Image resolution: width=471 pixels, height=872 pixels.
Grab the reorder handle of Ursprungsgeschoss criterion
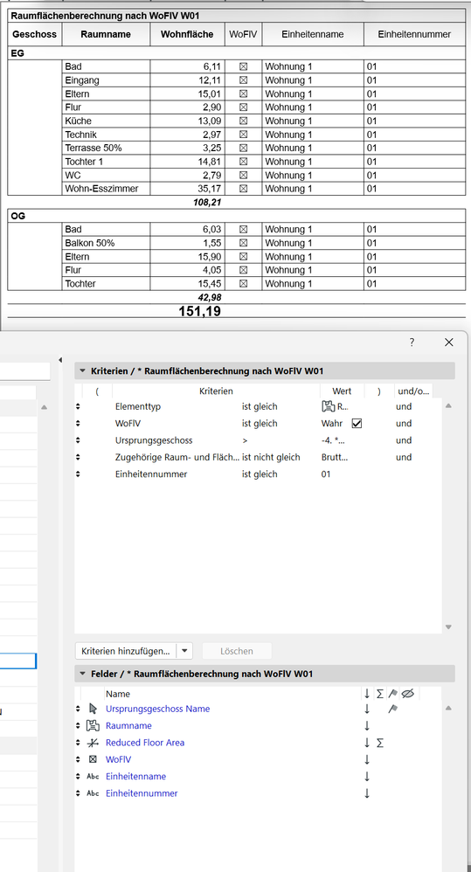[78, 440]
